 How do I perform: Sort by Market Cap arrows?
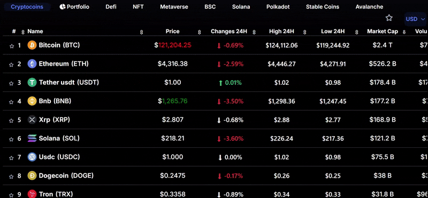[404, 32]
